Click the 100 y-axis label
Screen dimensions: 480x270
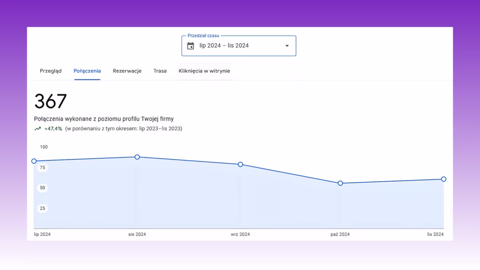pyautogui.click(x=44, y=147)
